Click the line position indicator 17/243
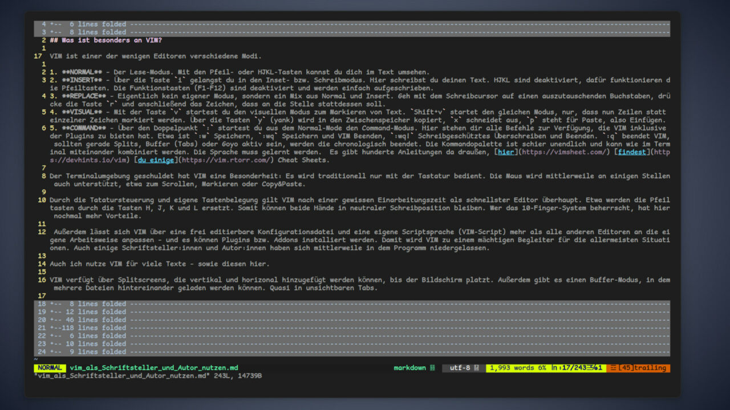The height and width of the screenshot is (410, 730). (x=568, y=368)
